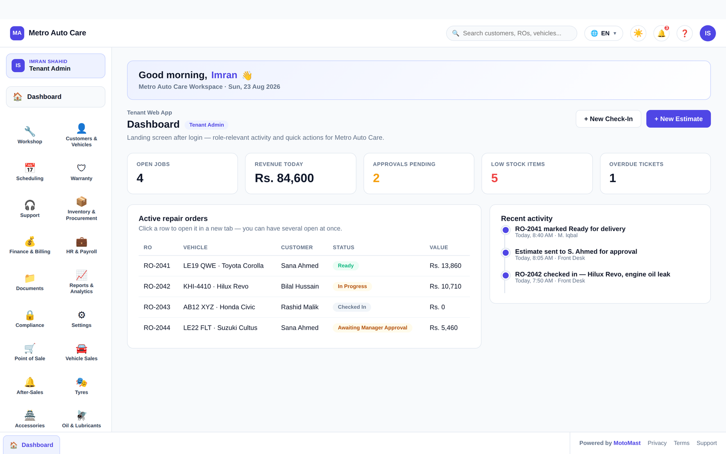The height and width of the screenshot is (454, 726).
Task: Open the Terms footer link
Action: [682, 443]
